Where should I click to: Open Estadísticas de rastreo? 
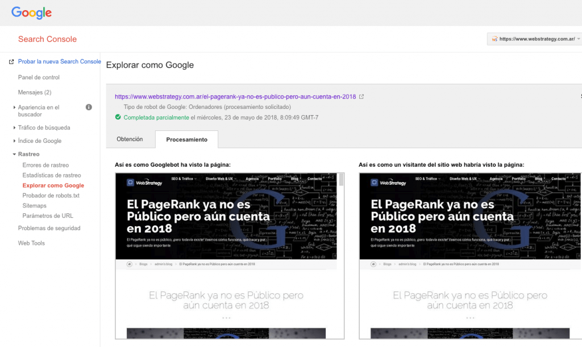[52, 175]
